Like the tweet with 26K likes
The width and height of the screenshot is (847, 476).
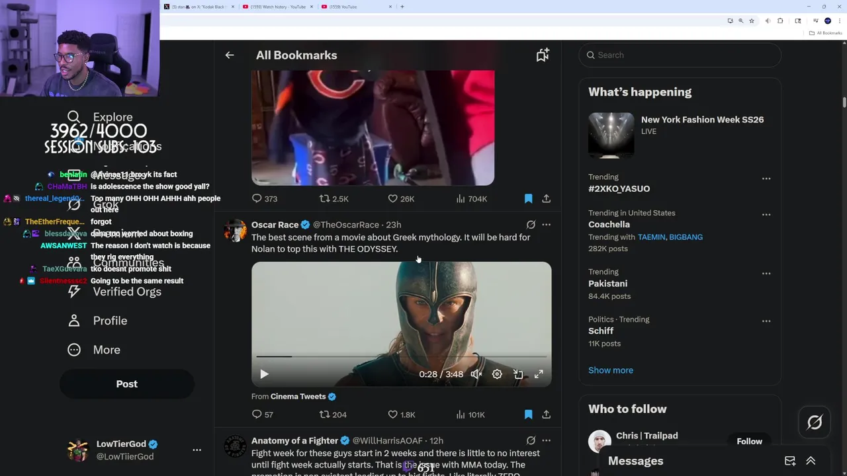pos(401,198)
